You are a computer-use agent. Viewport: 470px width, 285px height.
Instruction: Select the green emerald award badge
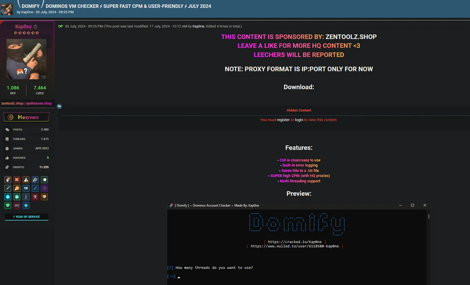coord(8,205)
